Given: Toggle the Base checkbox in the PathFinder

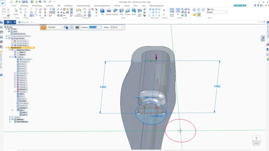Looking at the screenshot, I should (x=9, y=31).
